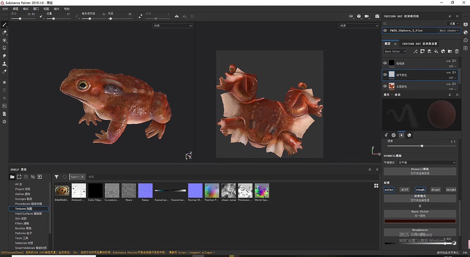
Task: Open the 窗口 menu in menu bar
Action: [x=36, y=9]
